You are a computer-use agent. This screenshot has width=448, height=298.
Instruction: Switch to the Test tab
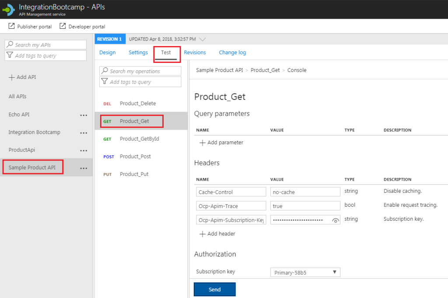click(x=166, y=52)
